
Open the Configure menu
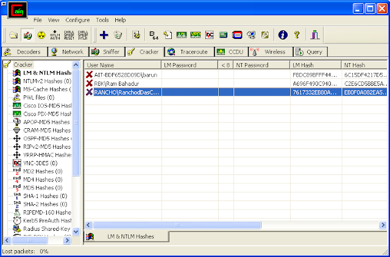(x=77, y=20)
